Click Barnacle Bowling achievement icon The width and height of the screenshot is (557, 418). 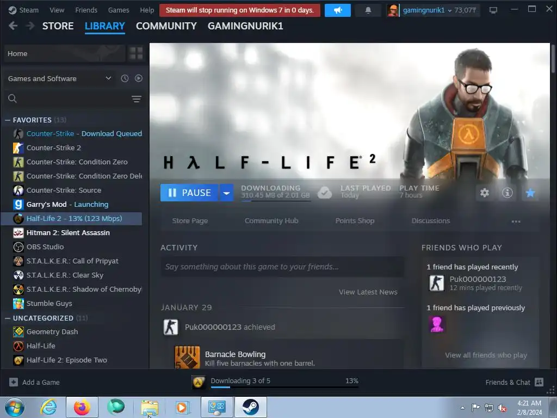[x=187, y=357]
